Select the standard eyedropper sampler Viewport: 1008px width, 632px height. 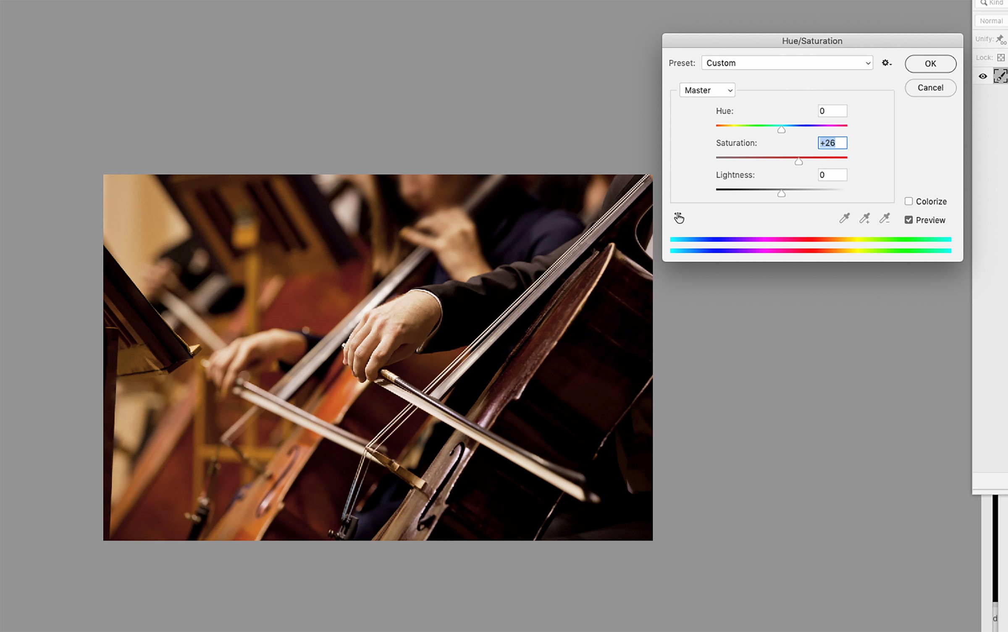coord(844,218)
